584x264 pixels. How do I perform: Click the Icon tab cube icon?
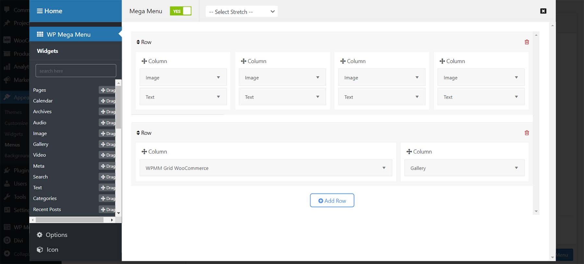click(40, 249)
